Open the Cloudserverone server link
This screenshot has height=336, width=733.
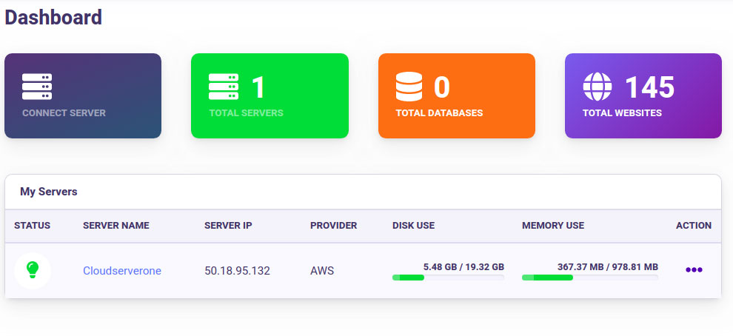coord(122,271)
